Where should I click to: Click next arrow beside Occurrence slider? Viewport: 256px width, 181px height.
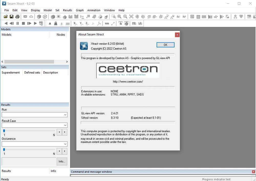[65, 151]
